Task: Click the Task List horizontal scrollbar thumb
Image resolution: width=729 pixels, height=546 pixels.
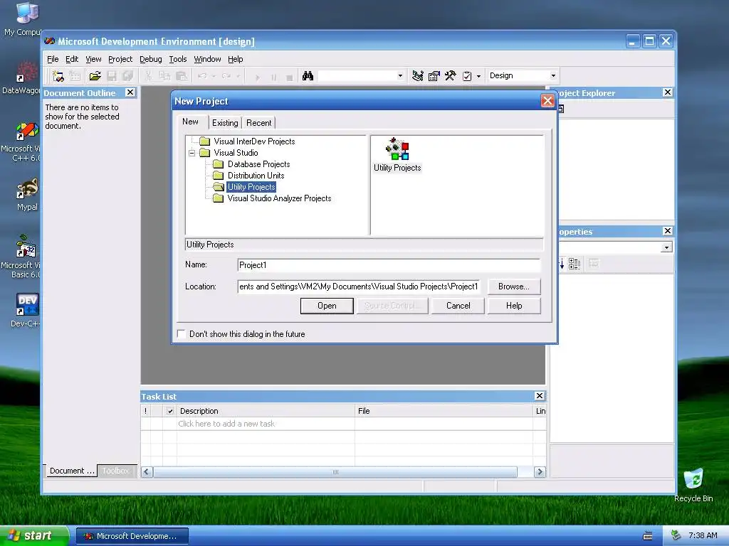Action: (335, 472)
